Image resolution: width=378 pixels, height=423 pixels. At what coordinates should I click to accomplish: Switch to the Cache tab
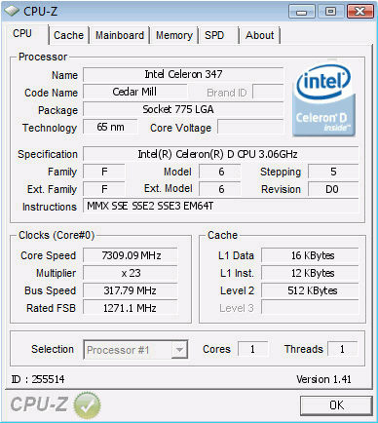coord(68,35)
